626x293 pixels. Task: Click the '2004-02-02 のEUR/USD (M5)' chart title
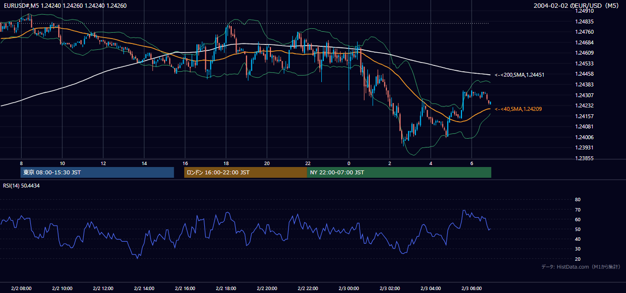pyautogui.click(x=577, y=5)
